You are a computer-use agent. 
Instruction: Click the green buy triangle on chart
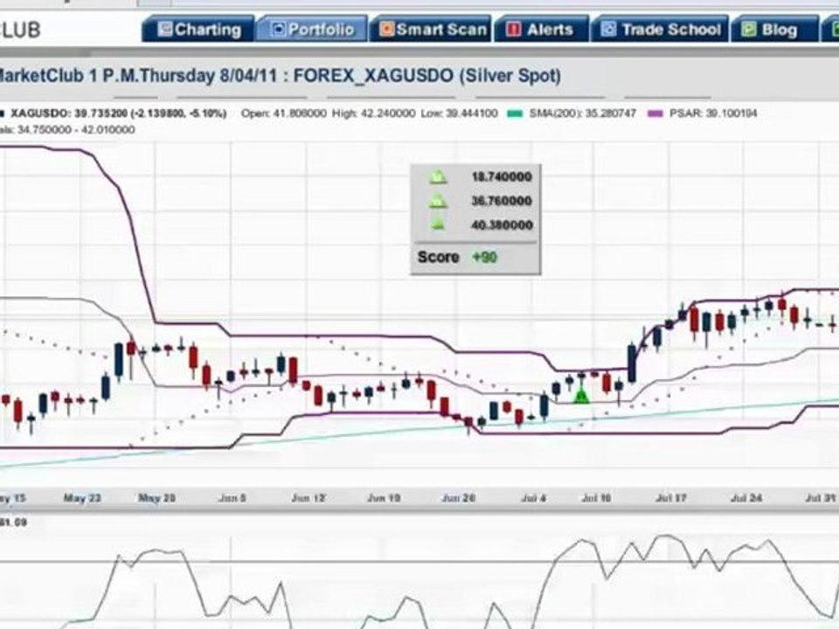coord(581,397)
